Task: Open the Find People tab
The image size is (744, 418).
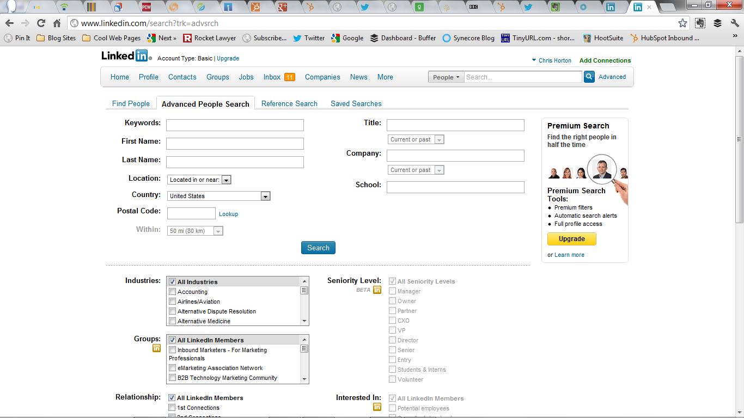Action: click(x=131, y=103)
